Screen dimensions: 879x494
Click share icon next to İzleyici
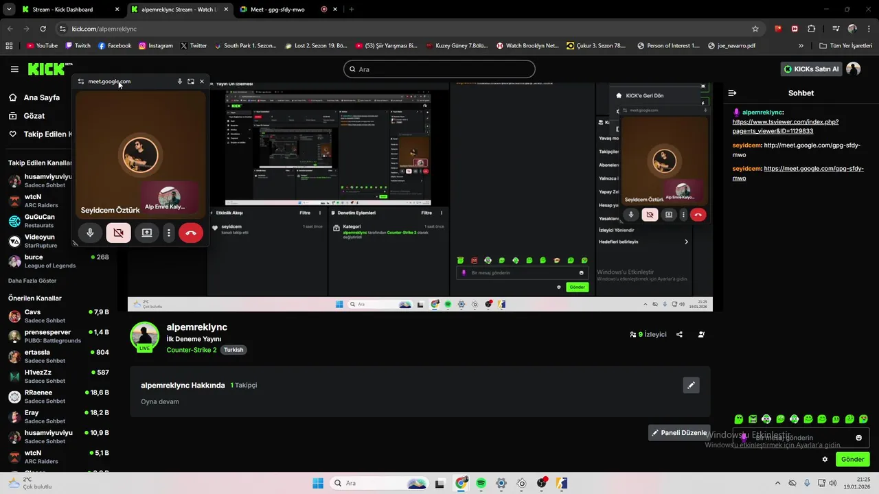point(679,335)
